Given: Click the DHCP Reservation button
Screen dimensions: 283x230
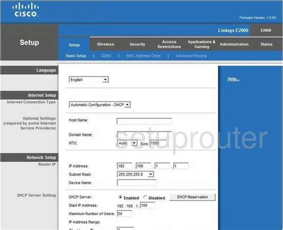Looking at the screenshot, I should [x=192, y=197].
